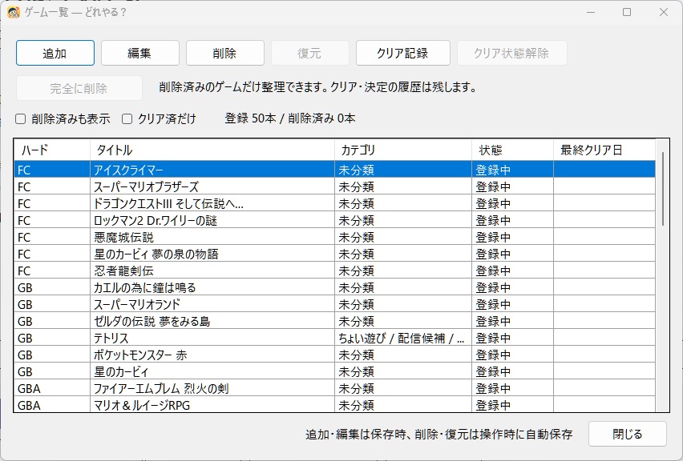Select the 悪魔城伝説 row
Image resolution: width=683 pixels, height=461 pixels.
(x=334, y=237)
